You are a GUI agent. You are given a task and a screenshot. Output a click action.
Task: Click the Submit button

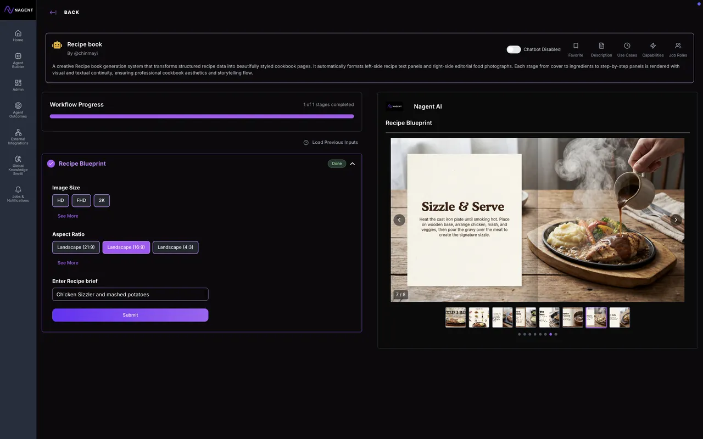point(130,315)
